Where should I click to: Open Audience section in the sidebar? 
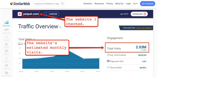coord(6,67)
